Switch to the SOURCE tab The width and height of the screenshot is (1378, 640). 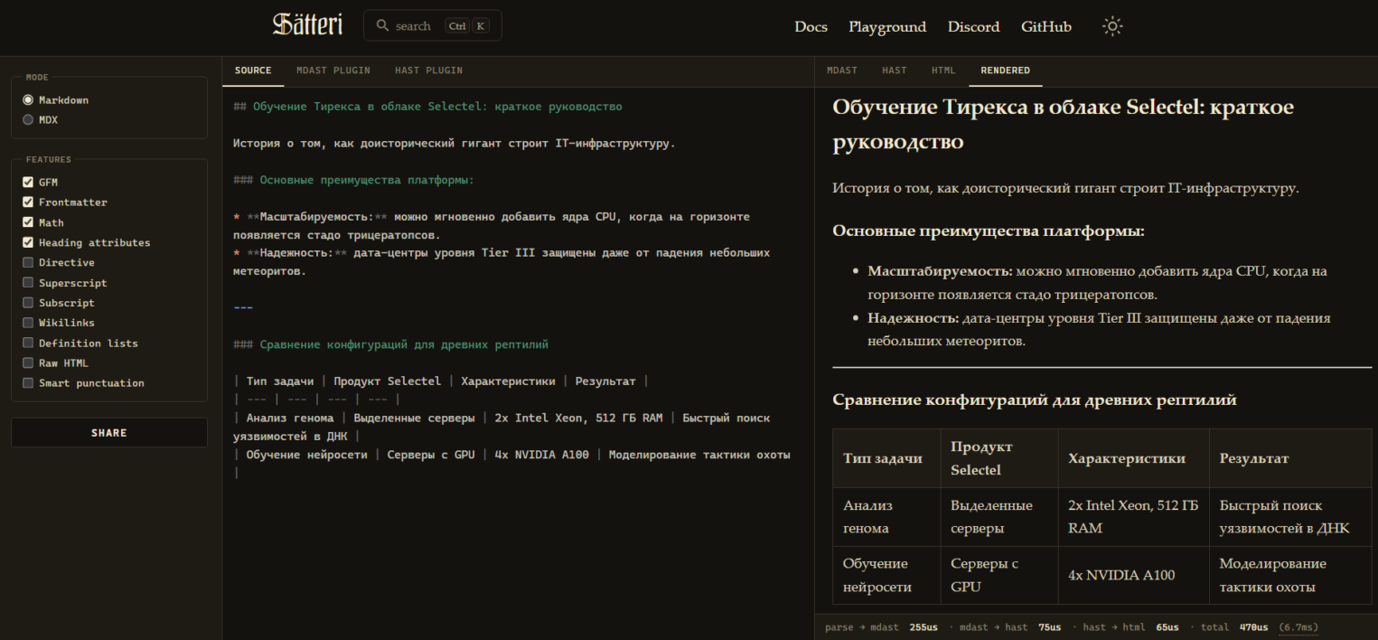pyautogui.click(x=253, y=71)
